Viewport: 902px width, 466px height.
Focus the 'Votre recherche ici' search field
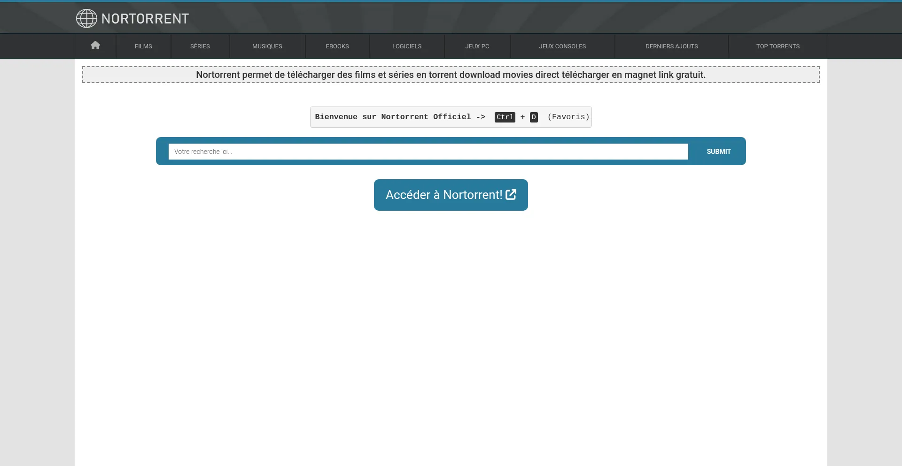coord(428,152)
